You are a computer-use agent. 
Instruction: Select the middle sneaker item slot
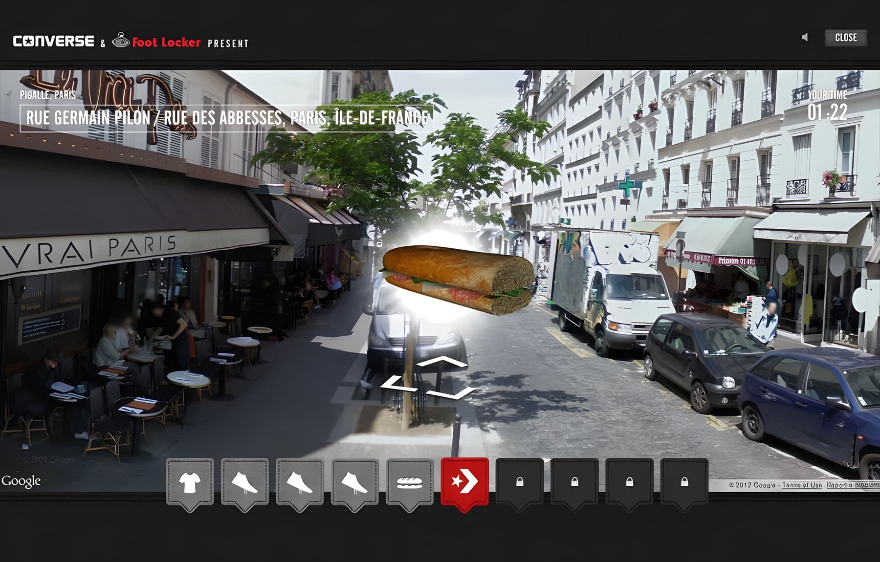299,483
